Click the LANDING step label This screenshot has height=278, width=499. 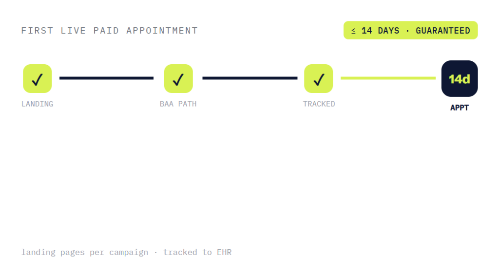tap(37, 104)
